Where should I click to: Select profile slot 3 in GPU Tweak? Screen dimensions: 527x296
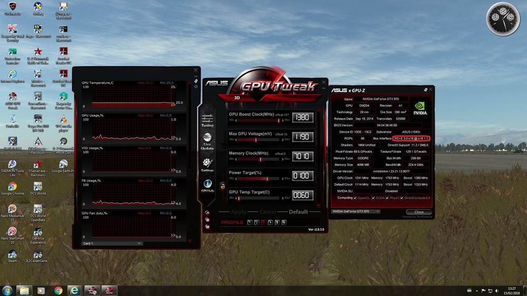[263, 222]
